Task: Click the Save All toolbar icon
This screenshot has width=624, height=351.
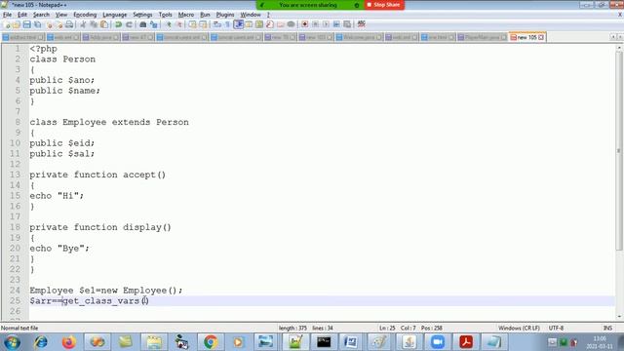Action: 37,24
